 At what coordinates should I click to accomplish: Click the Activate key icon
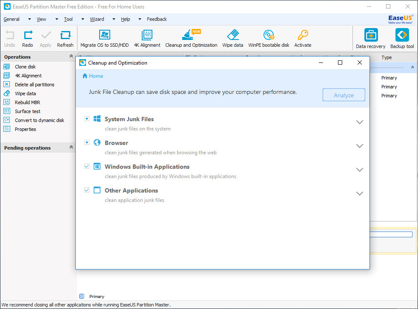tap(303, 34)
